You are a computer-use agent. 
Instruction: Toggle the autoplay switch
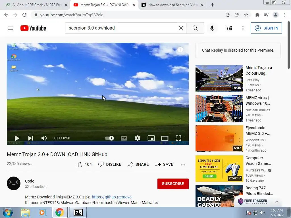coord(109,138)
